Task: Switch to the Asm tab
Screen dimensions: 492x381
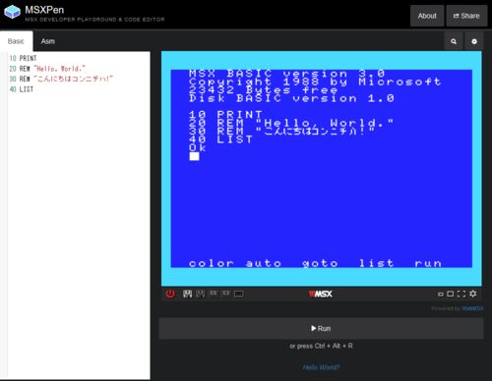Action: pos(48,41)
